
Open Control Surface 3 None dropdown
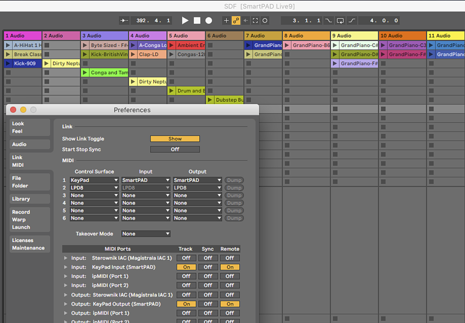tap(94, 195)
